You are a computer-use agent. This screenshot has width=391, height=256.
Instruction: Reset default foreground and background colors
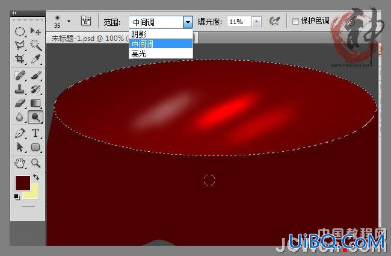coord(16,197)
